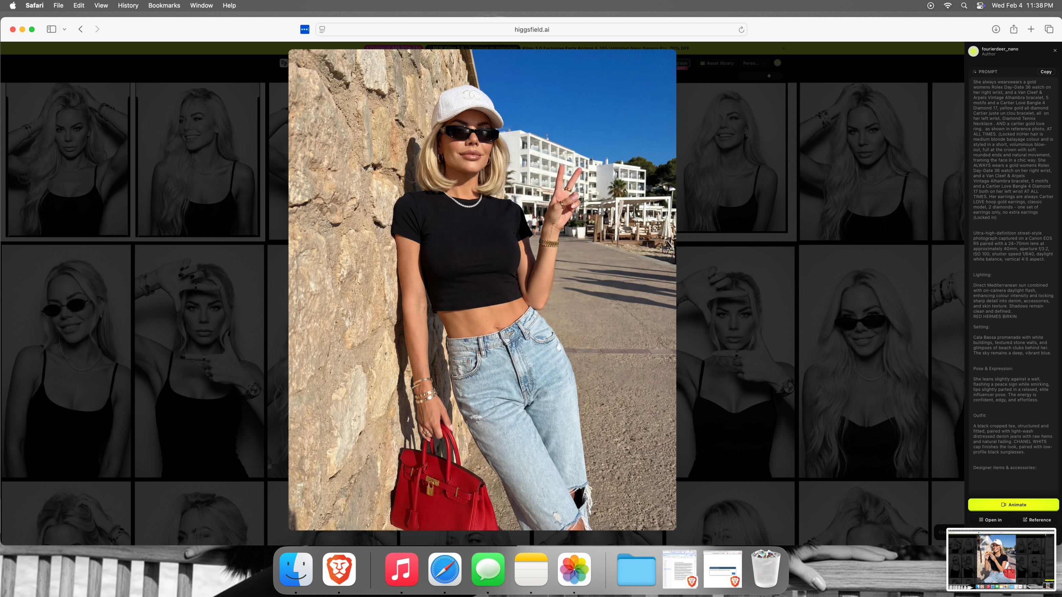Open the Control Center toggle in menu bar
The width and height of the screenshot is (1062, 597).
[980, 5]
